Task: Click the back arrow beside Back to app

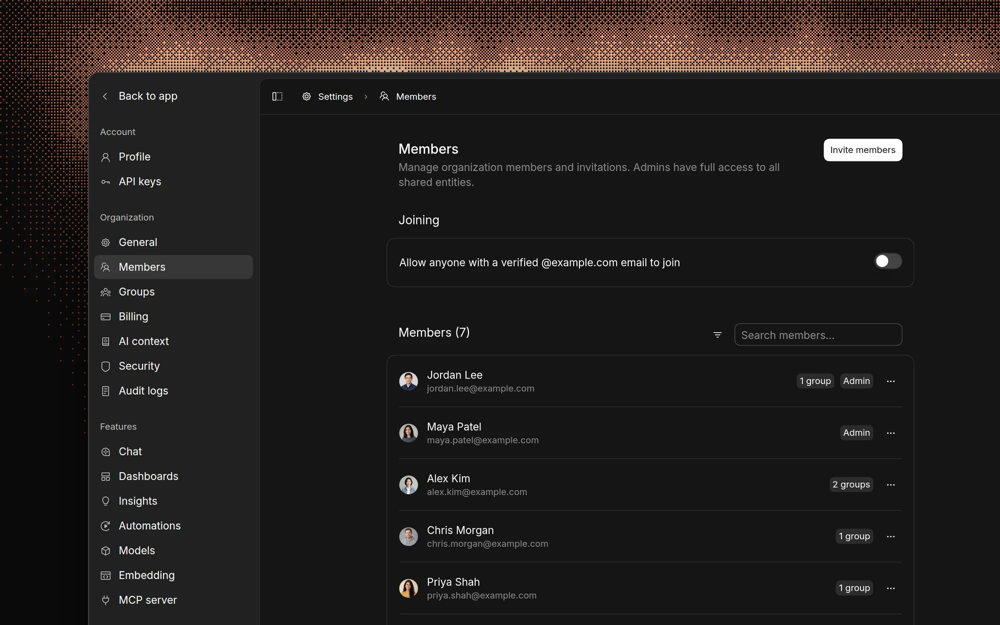Action: (105, 96)
